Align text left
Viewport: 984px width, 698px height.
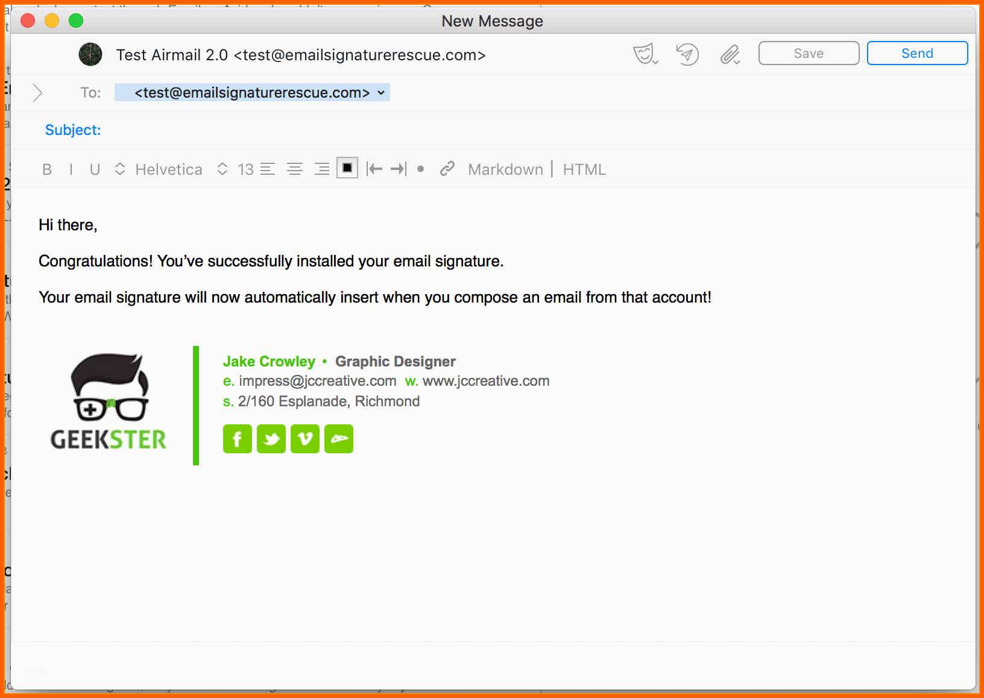click(268, 169)
